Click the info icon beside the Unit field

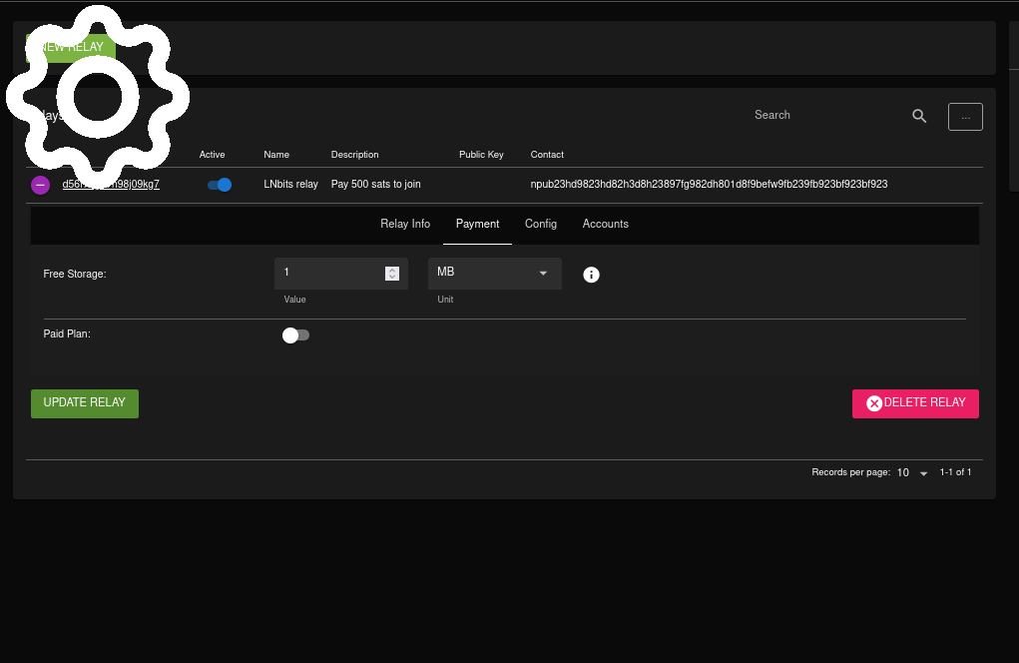pyautogui.click(x=591, y=275)
